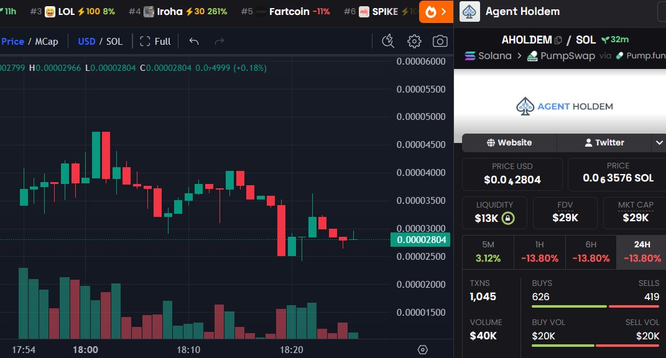
Task: Click the OHLC change (+0.18%) readout
Action: click(x=250, y=68)
